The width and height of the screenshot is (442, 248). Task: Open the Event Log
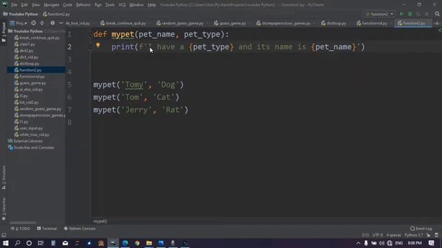click(x=421, y=229)
